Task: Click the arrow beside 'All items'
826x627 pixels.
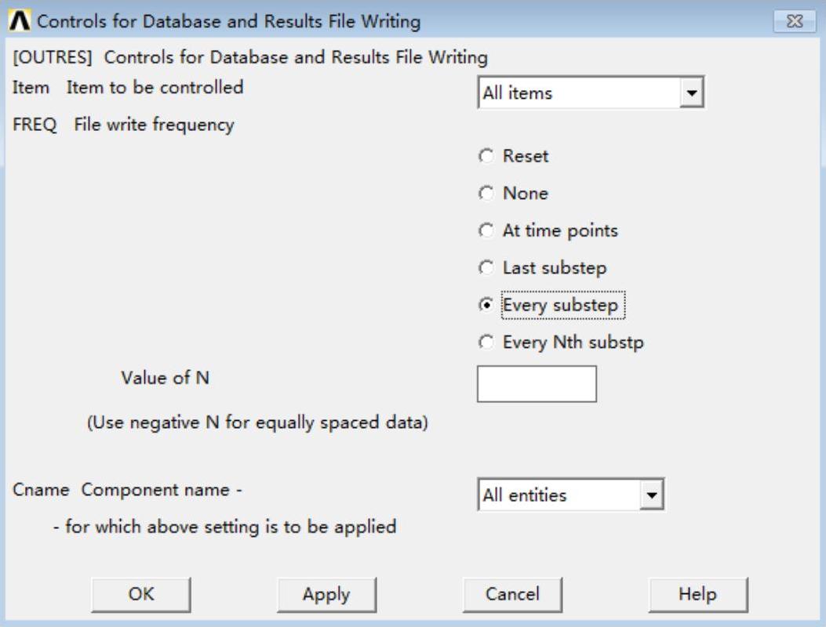Action: (691, 93)
